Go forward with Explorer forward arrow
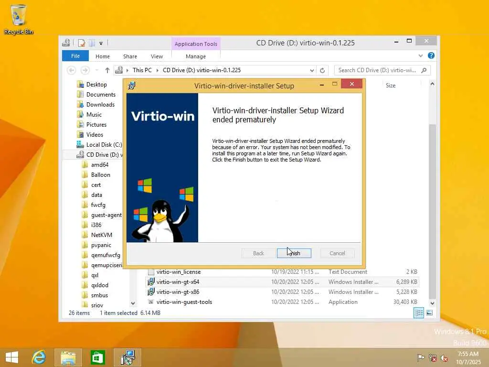 pos(85,70)
